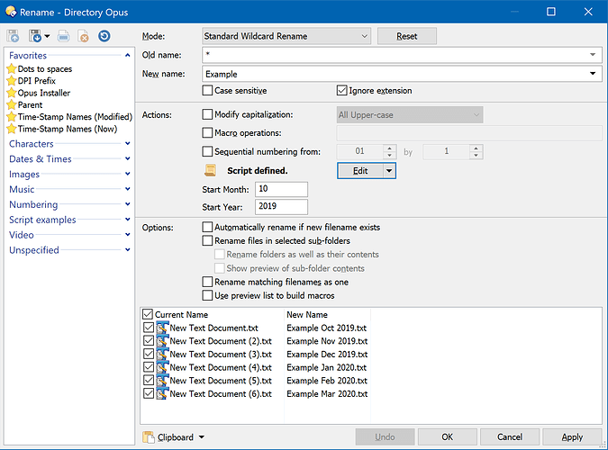Image resolution: width=608 pixels, height=450 pixels.
Task: Expand the Video group
Action: pyautogui.click(x=128, y=235)
